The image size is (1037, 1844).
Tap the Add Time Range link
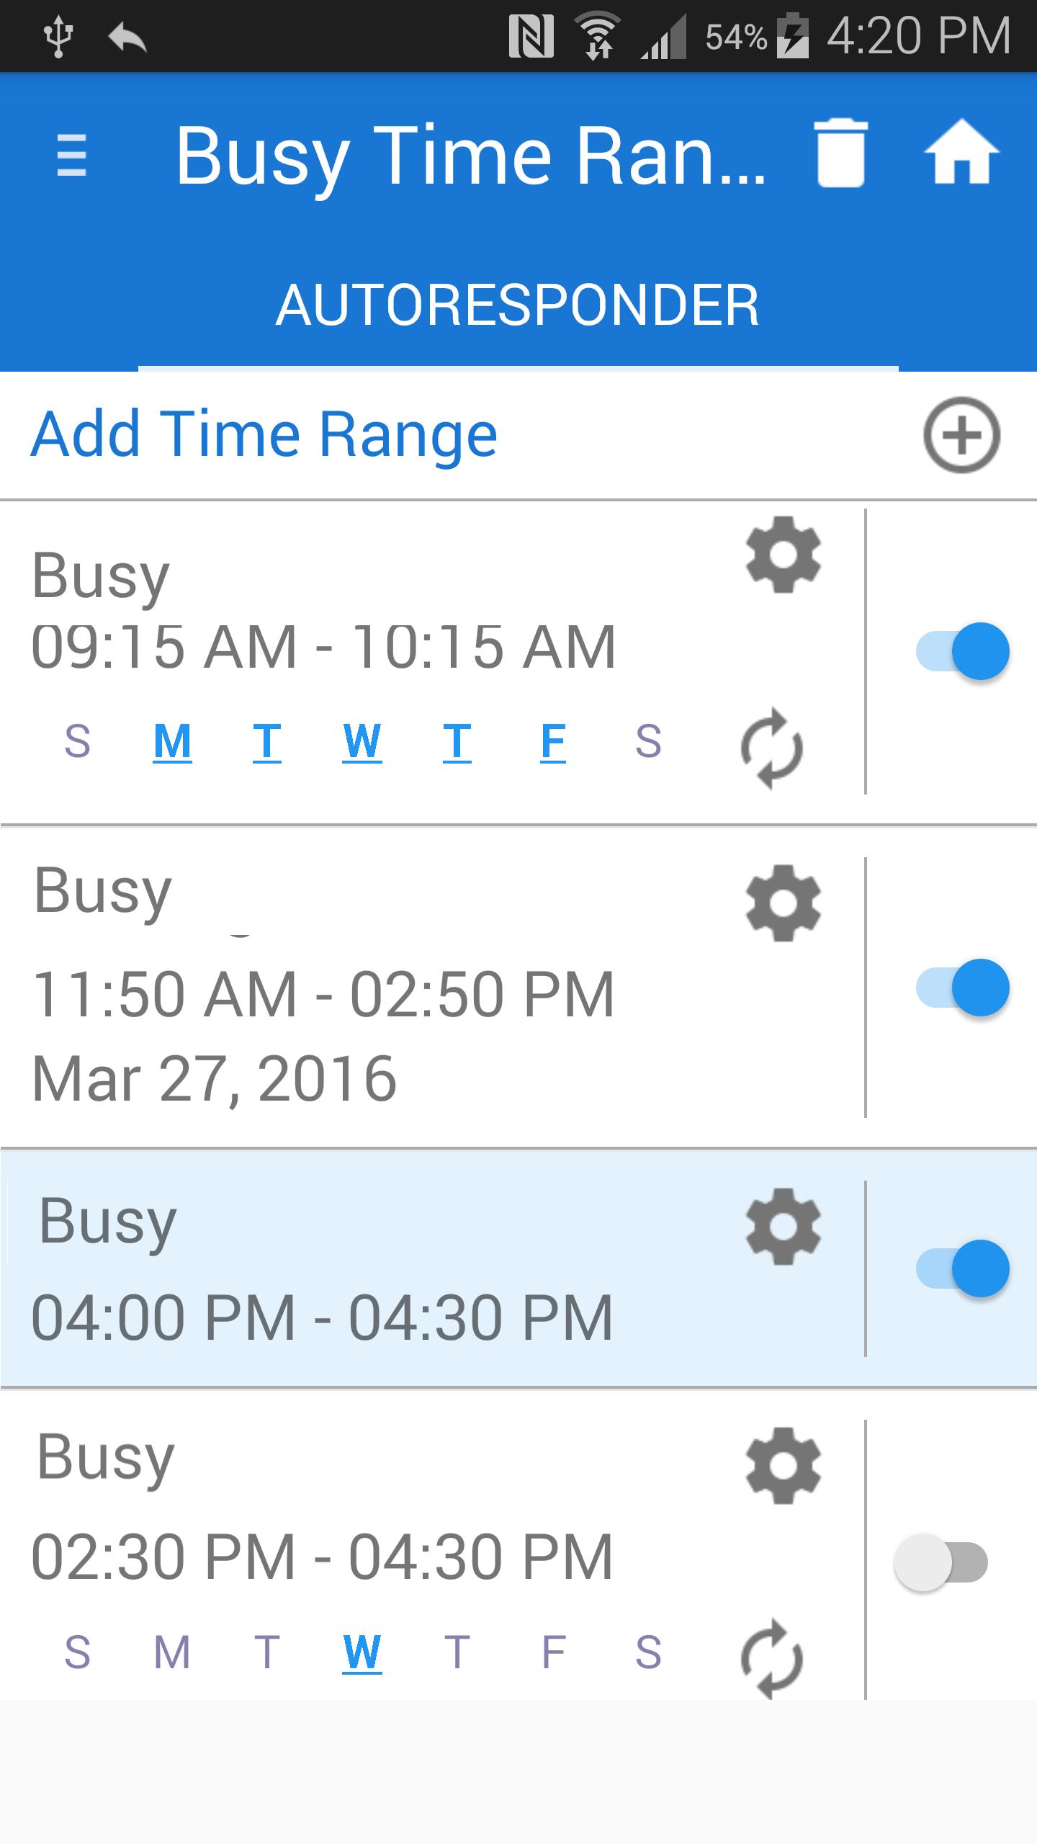(264, 435)
